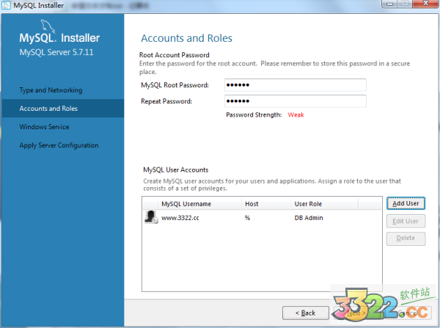Select the www.3322.cc username row
Screen dimensions: 440x328
262,218
